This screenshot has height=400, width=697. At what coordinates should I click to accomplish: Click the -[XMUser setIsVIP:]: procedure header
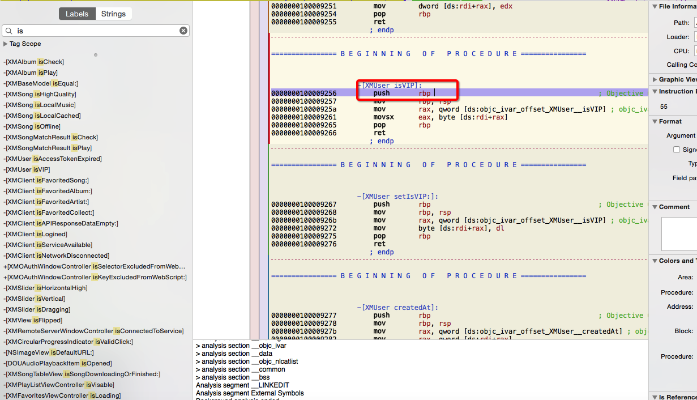397,196
